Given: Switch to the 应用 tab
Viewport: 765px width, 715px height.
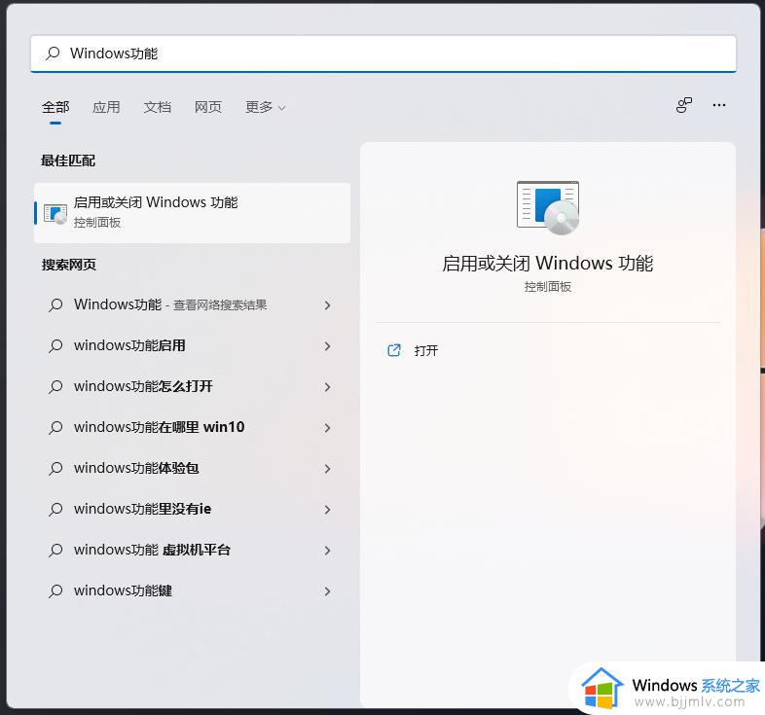Looking at the screenshot, I should (106, 107).
